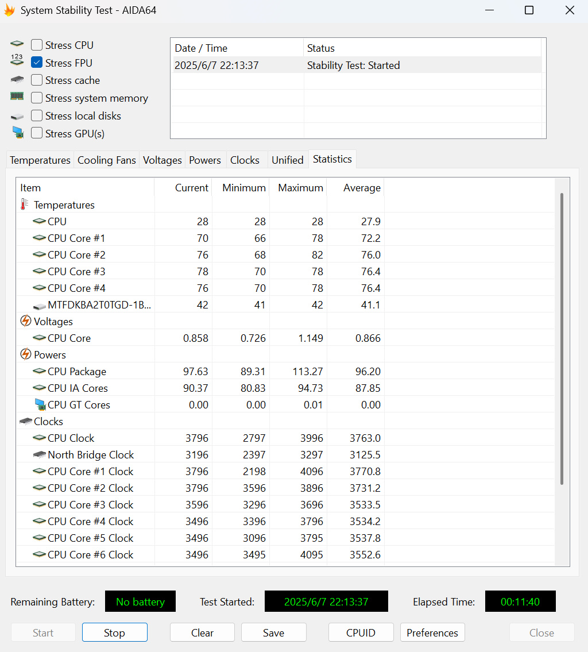Click the icon of the CPU Core #2 temperature row

[x=39, y=254]
